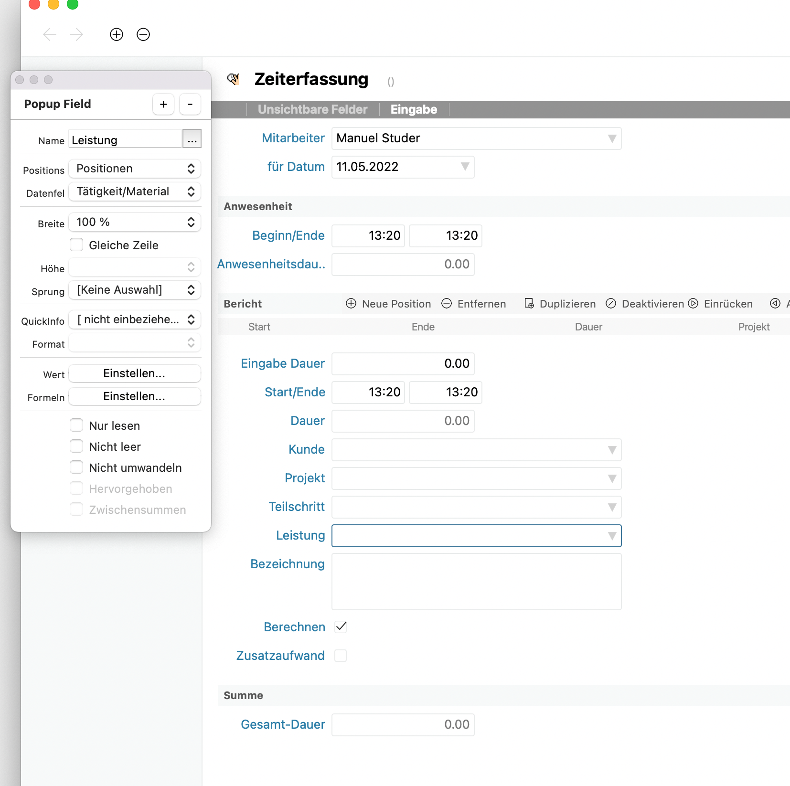
Task: Click the Duplizieren icon
Action: [529, 304]
